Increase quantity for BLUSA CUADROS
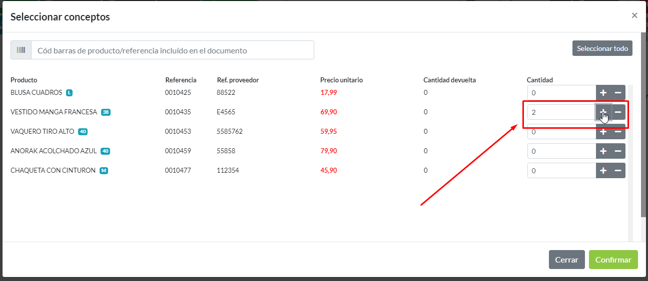 pos(603,93)
